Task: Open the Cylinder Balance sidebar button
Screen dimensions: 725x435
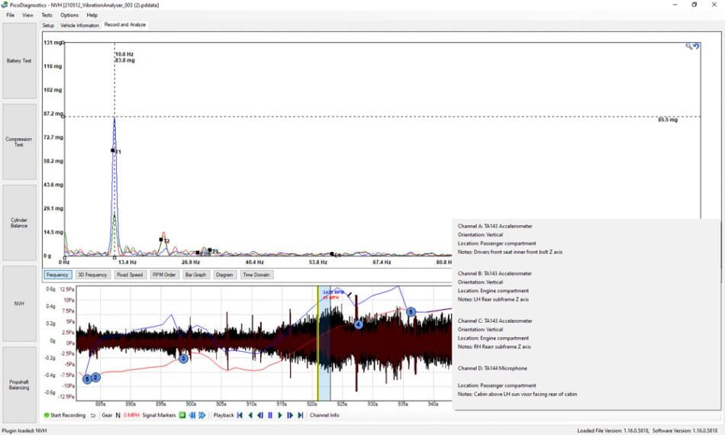Action: point(19,223)
